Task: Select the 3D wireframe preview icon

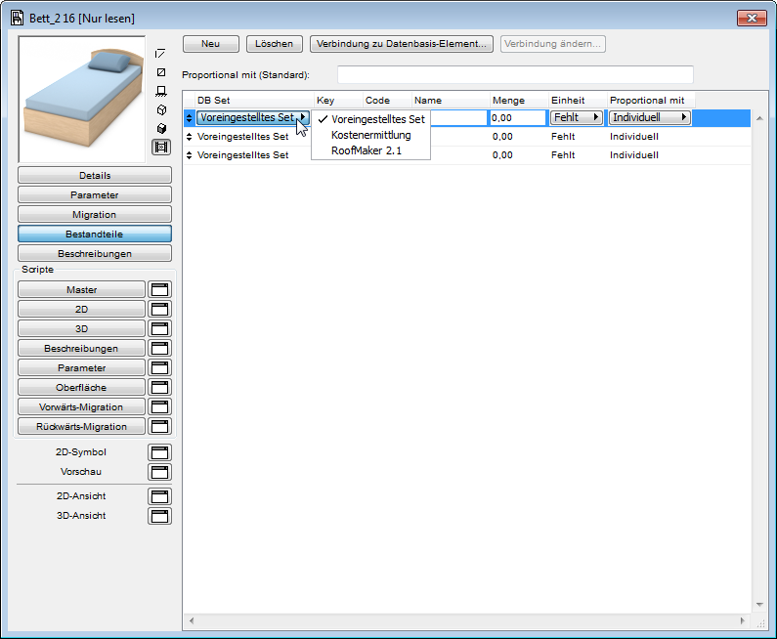Action: (160, 110)
